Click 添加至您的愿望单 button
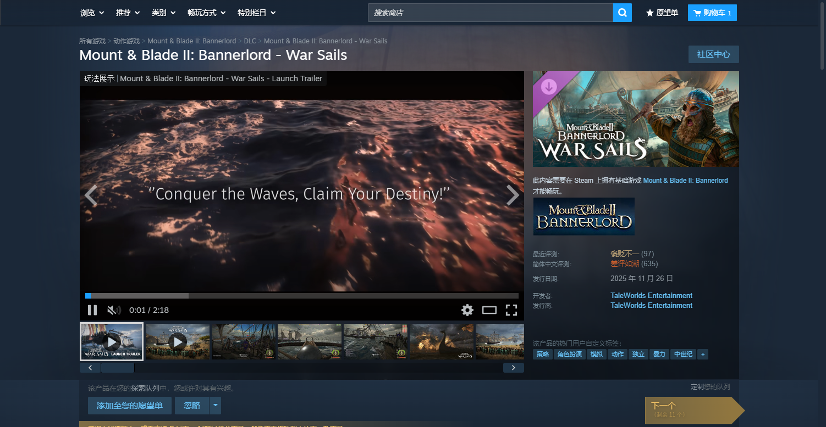This screenshot has width=826, height=427. pos(130,406)
